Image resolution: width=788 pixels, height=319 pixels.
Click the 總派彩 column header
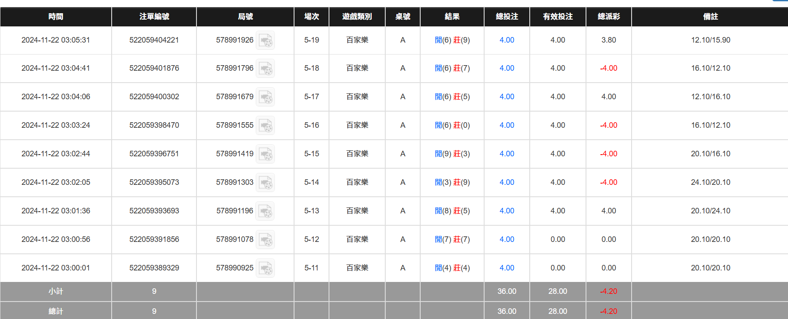pyautogui.click(x=609, y=17)
